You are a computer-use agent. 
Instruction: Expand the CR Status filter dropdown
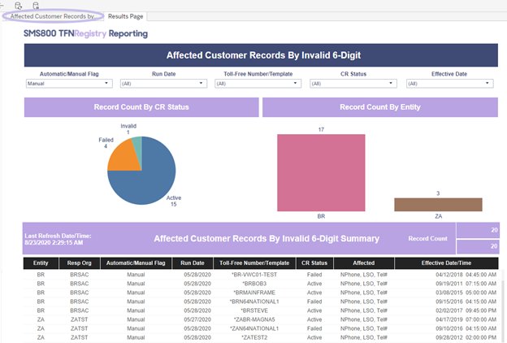(353, 84)
